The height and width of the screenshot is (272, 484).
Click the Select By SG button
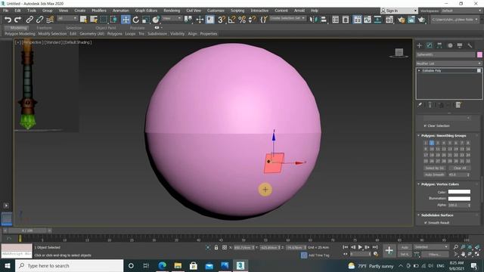point(435,168)
